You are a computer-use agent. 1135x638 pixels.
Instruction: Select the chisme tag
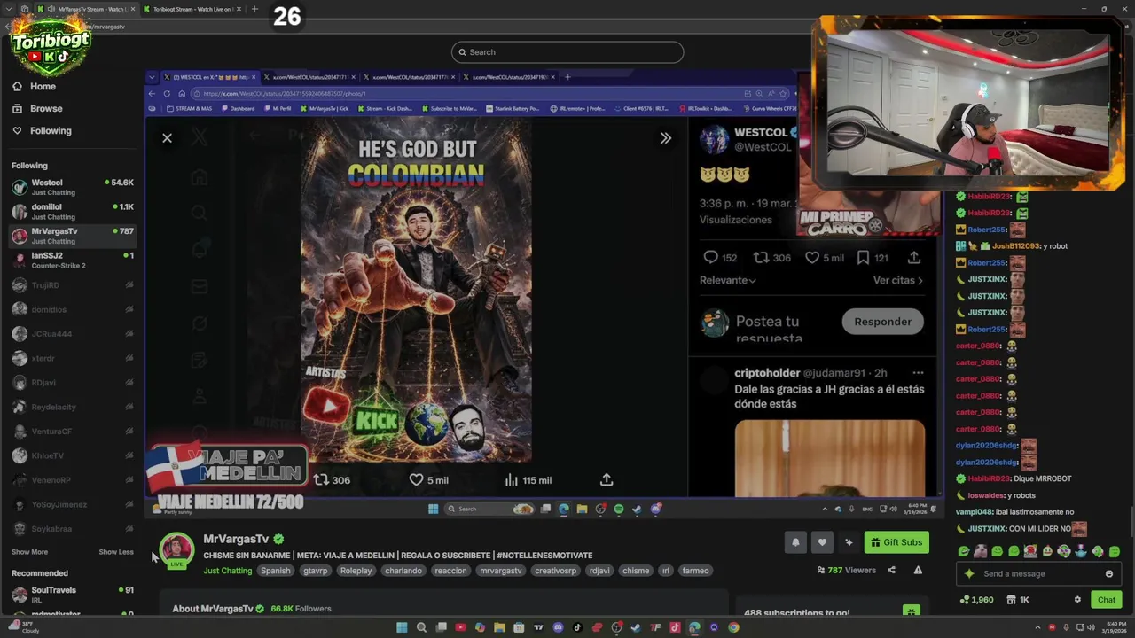[x=636, y=571]
